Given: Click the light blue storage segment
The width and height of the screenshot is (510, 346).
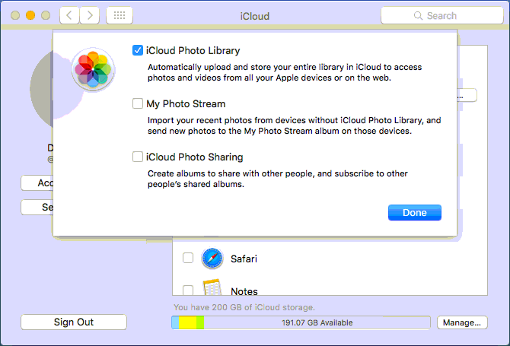Looking at the screenshot, I should (175, 322).
